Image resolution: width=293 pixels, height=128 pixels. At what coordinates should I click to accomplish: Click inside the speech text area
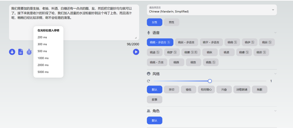point(74,22)
